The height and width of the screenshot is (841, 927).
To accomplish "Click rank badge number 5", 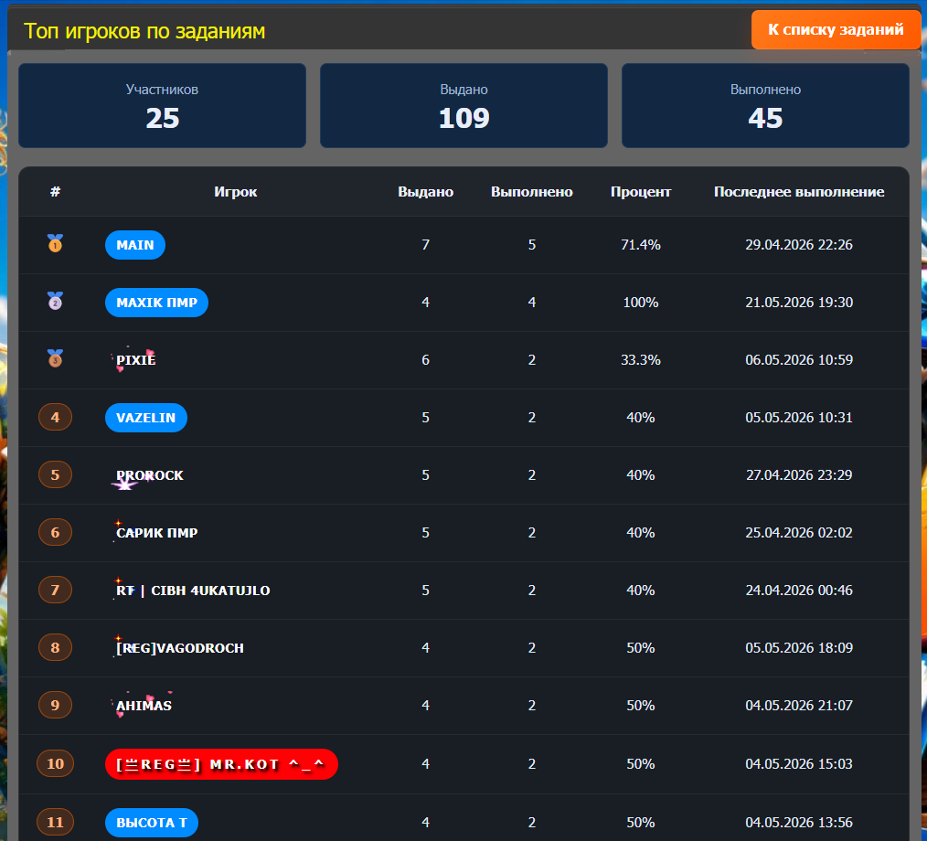I will pyautogui.click(x=55, y=474).
